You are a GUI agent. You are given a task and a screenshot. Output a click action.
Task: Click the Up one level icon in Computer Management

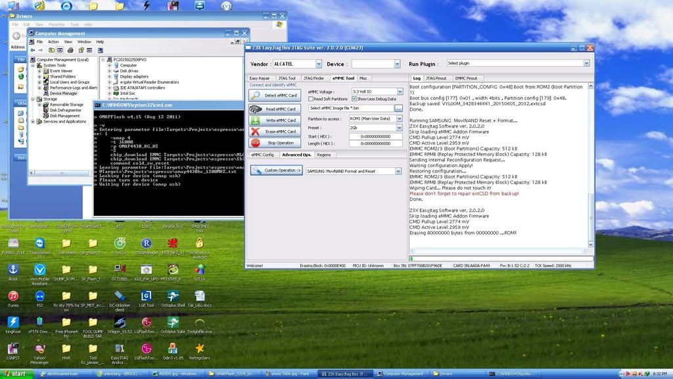[x=51, y=50]
